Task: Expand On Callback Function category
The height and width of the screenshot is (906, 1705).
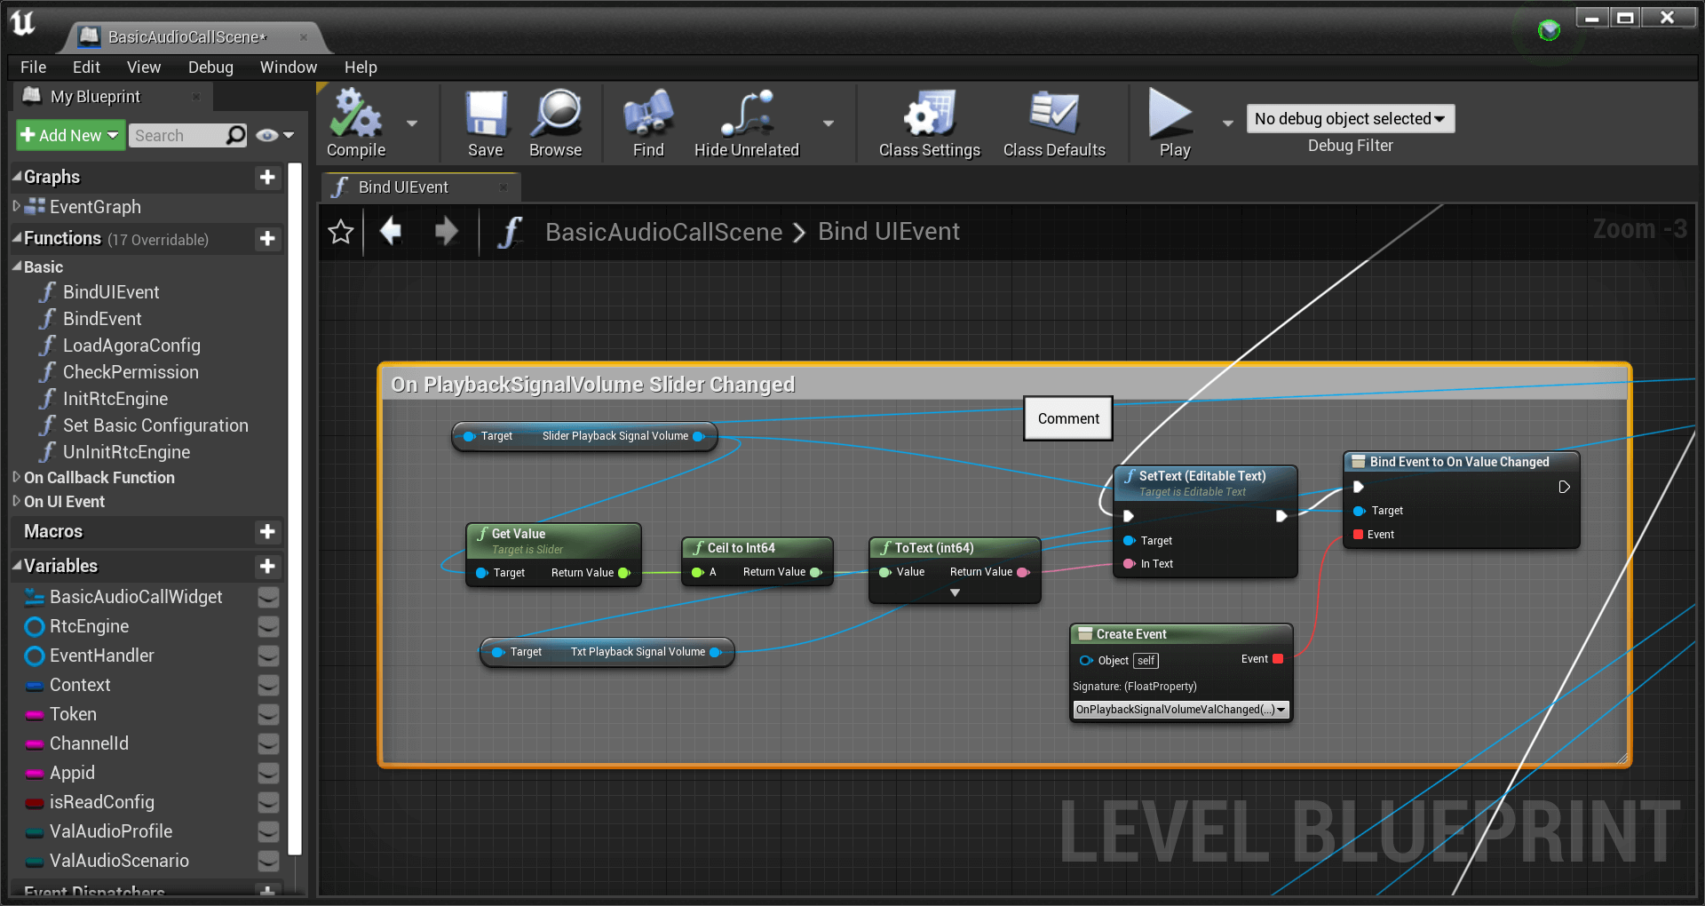Action: point(16,477)
